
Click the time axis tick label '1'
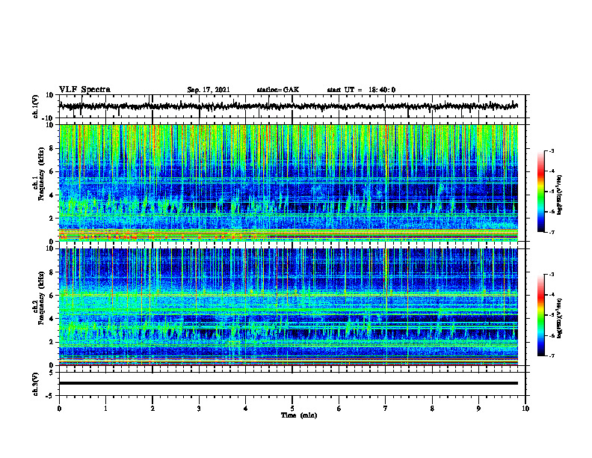pos(105,409)
